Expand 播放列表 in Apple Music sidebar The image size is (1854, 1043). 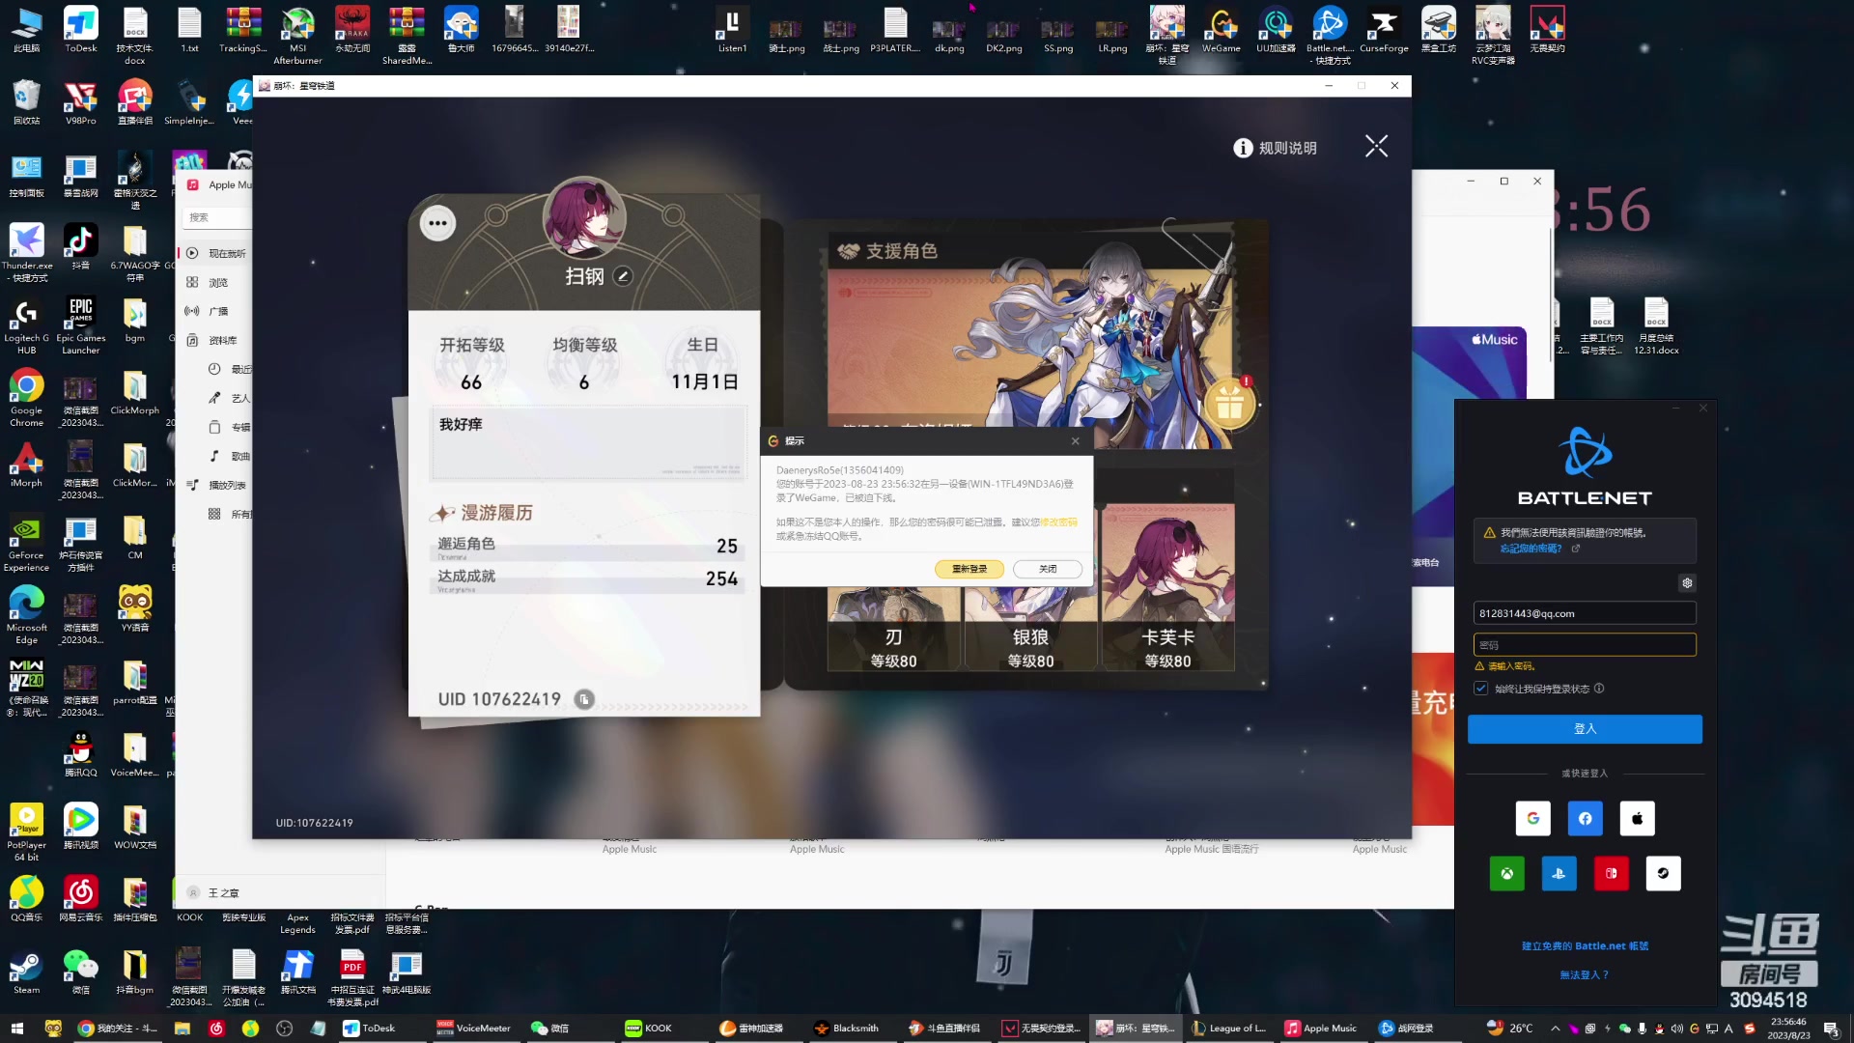pos(217,485)
